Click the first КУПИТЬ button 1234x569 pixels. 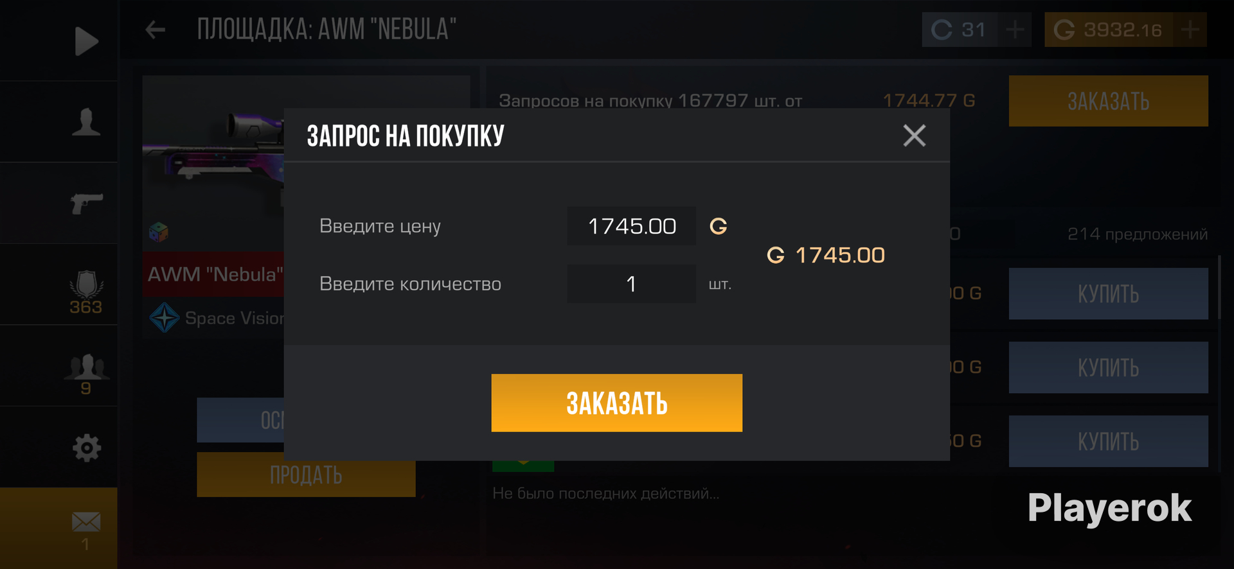point(1108,293)
